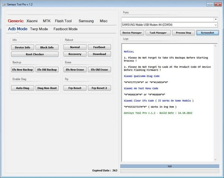Viewport: 224px width, 178px height.
Task: Run the Root Checker
Action: click(x=35, y=54)
